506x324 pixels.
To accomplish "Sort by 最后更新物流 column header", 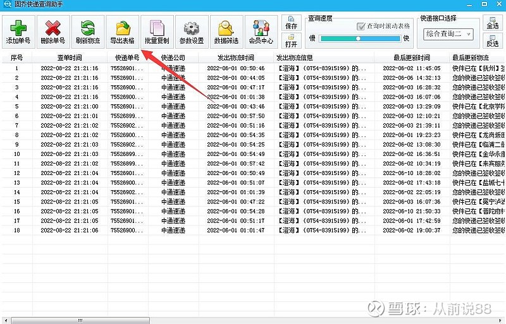I will (x=478, y=57).
